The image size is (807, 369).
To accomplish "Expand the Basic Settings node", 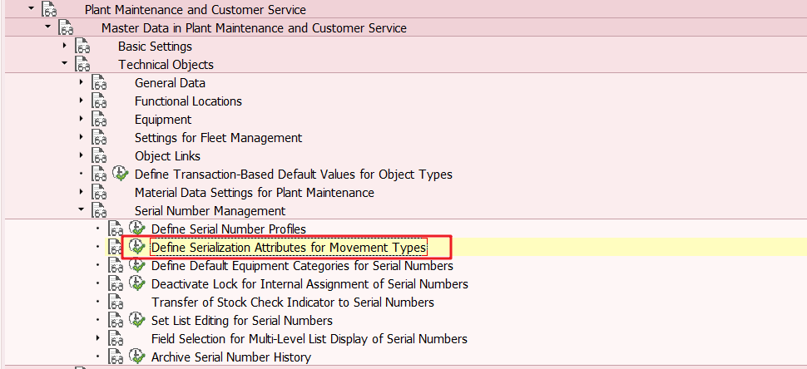I will click(x=64, y=46).
